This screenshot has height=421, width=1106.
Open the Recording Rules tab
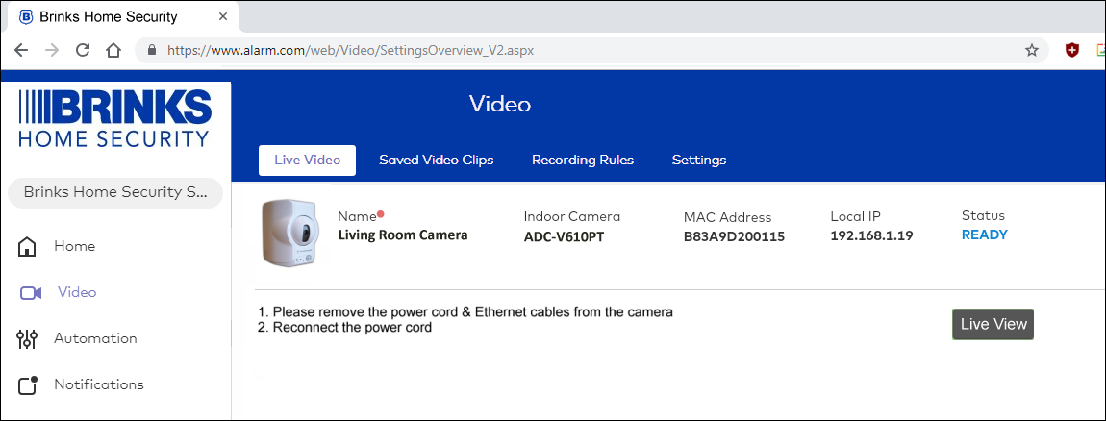(583, 161)
